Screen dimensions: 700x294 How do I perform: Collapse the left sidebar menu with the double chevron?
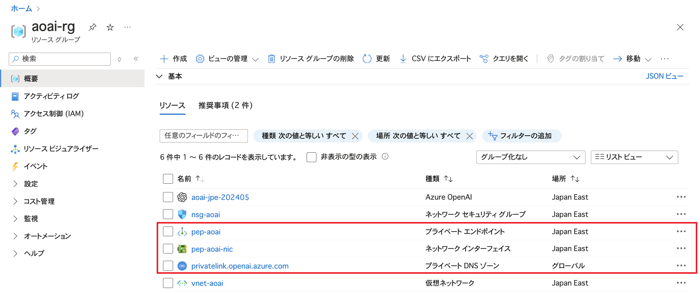coord(136,59)
